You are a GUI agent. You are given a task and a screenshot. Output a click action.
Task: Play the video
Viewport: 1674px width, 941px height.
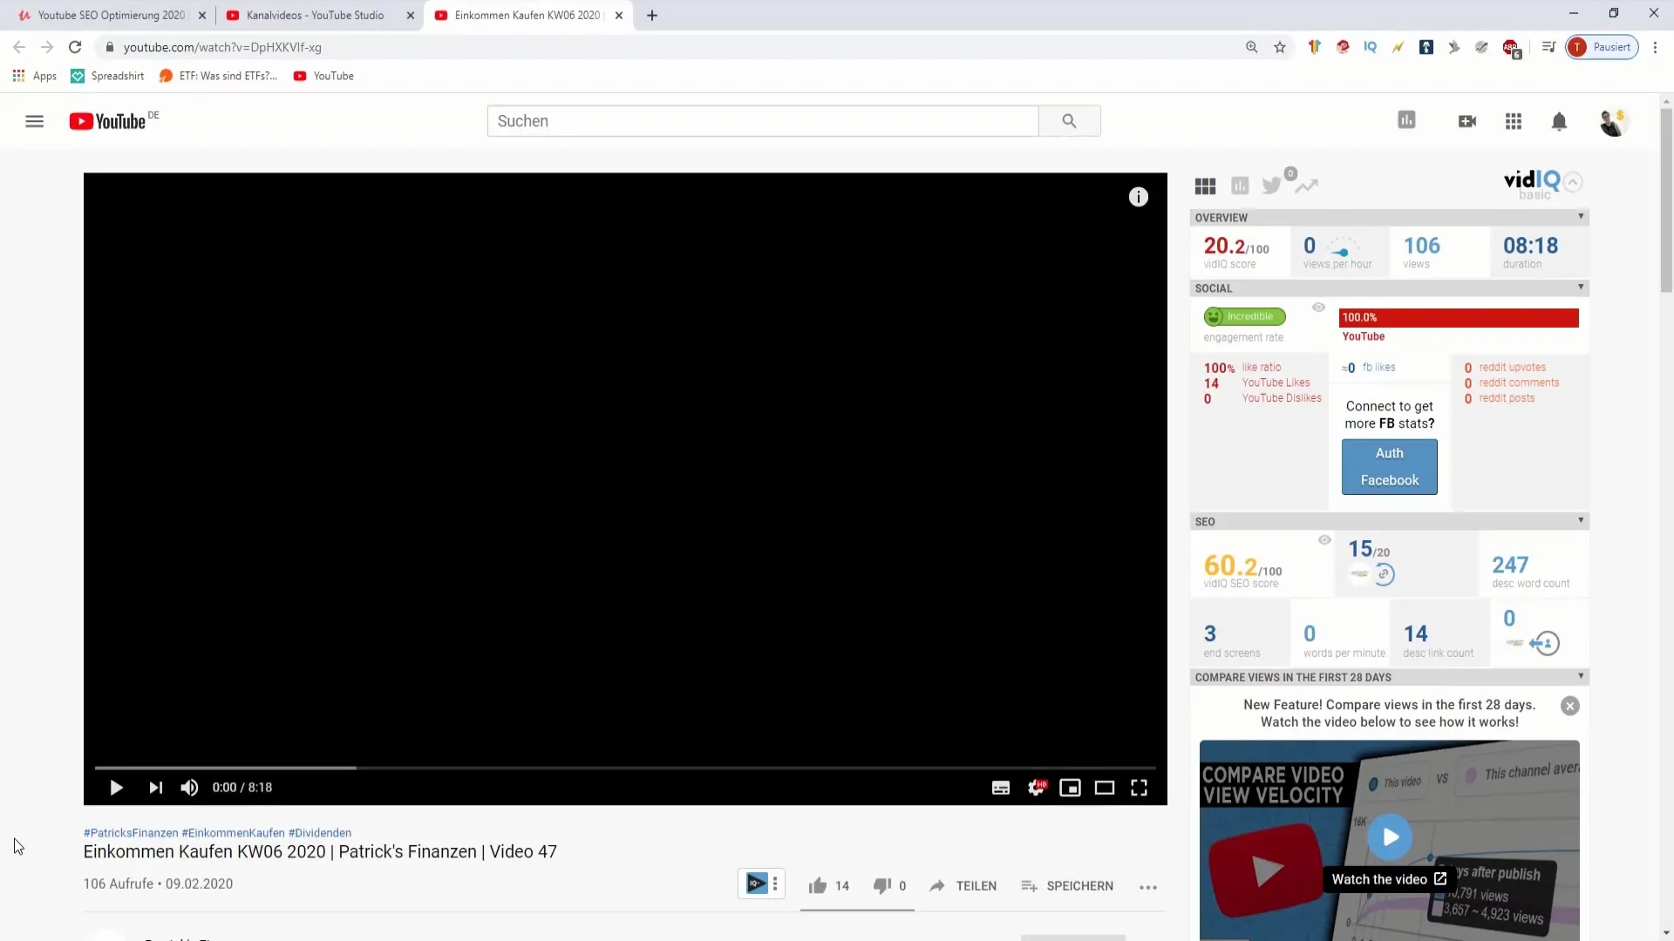pos(116,788)
